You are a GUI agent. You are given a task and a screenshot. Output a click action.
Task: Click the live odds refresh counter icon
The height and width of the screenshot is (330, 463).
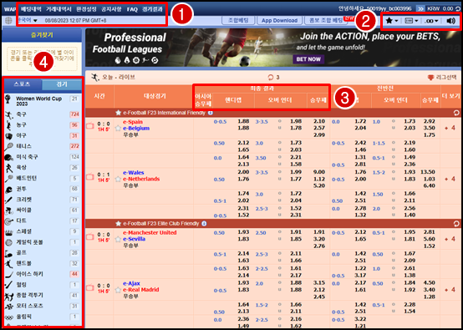[271, 78]
